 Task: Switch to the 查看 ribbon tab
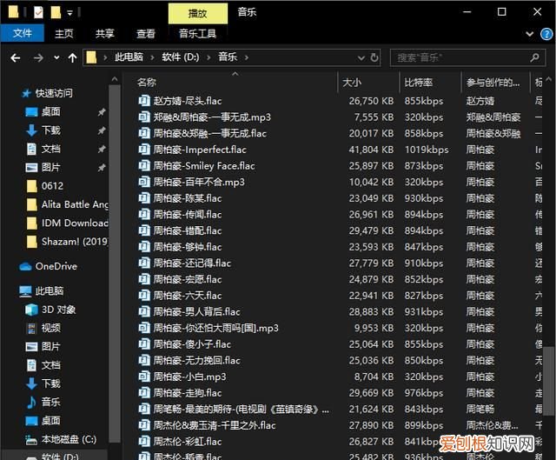[146, 33]
